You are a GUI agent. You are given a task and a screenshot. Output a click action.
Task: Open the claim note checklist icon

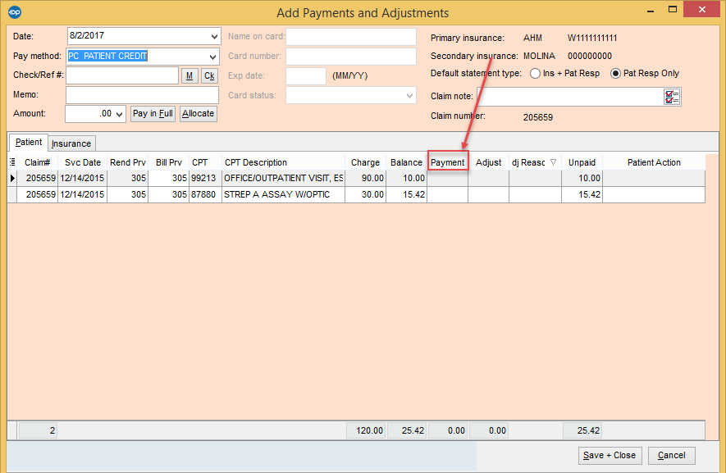click(x=671, y=97)
